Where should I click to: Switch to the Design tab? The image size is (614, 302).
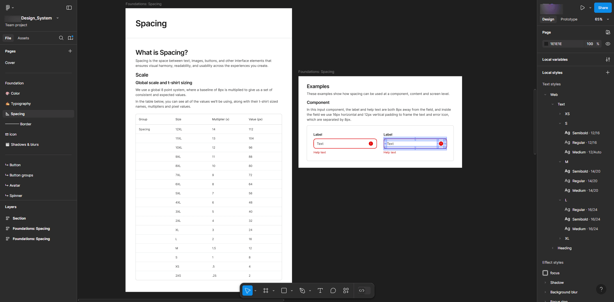(548, 19)
